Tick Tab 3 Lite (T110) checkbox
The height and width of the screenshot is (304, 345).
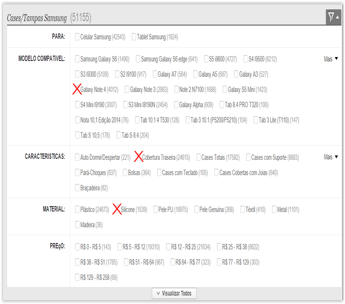256,120
